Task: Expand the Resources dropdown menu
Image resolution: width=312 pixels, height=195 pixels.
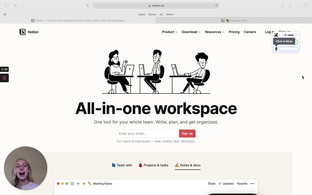Action: (214, 32)
